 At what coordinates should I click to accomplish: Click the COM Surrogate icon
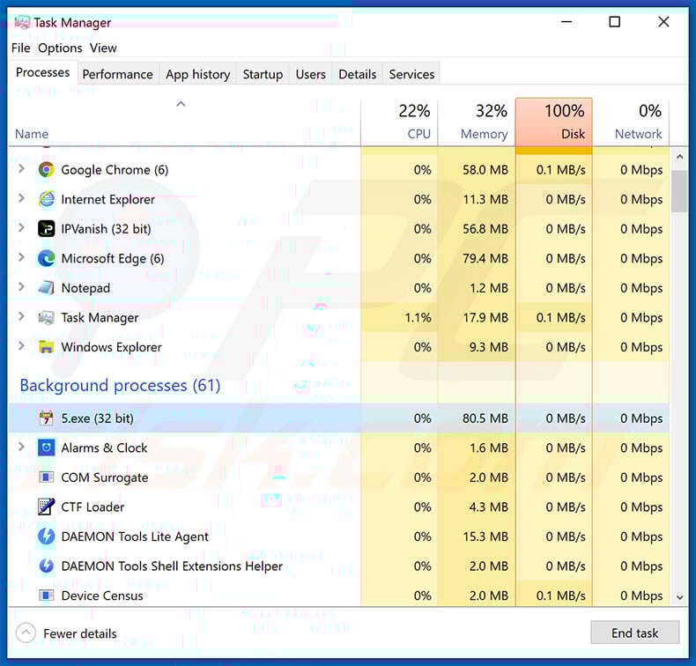[46, 477]
